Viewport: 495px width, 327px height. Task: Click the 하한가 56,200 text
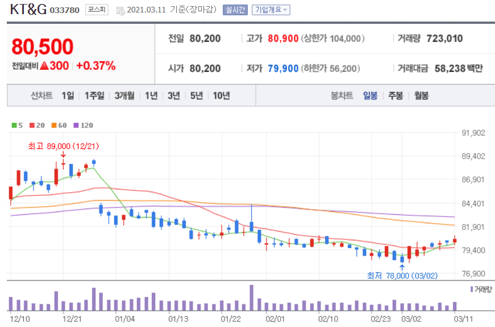coord(331,69)
